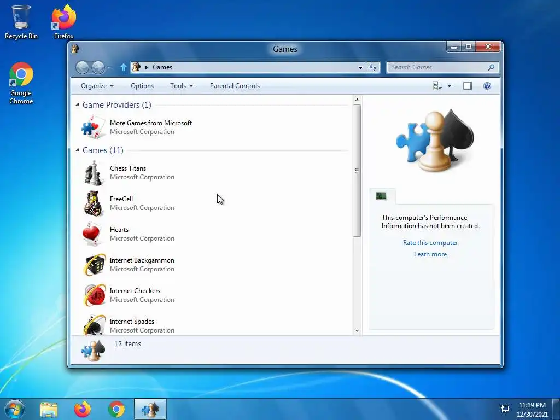Open Games Explorer help

coord(487,86)
